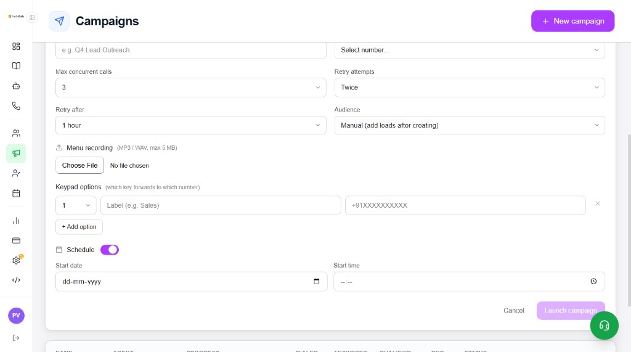The width and height of the screenshot is (631, 352).
Task: Click the Start date input field
Action: [x=192, y=282]
